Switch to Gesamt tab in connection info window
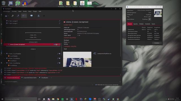181x101 pixels. pyautogui.click(x=130, y=24)
